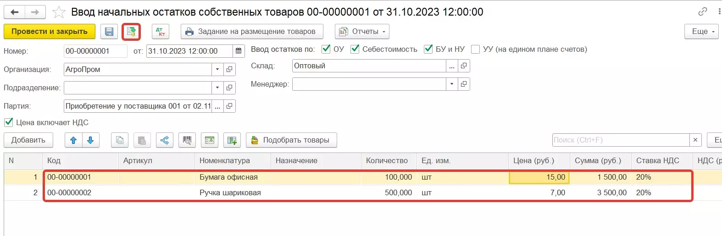
Task: Click the save document floppy disk icon
Action: [x=109, y=32]
